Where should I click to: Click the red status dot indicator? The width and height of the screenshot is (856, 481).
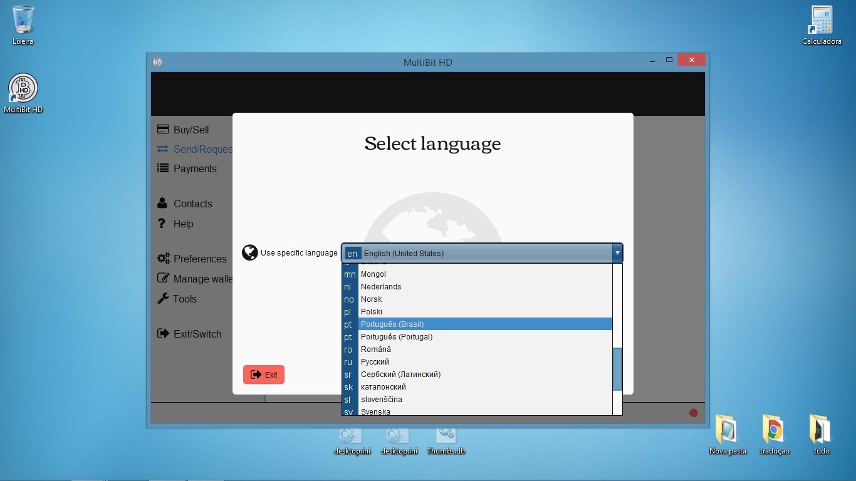click(x=693, y=413)
